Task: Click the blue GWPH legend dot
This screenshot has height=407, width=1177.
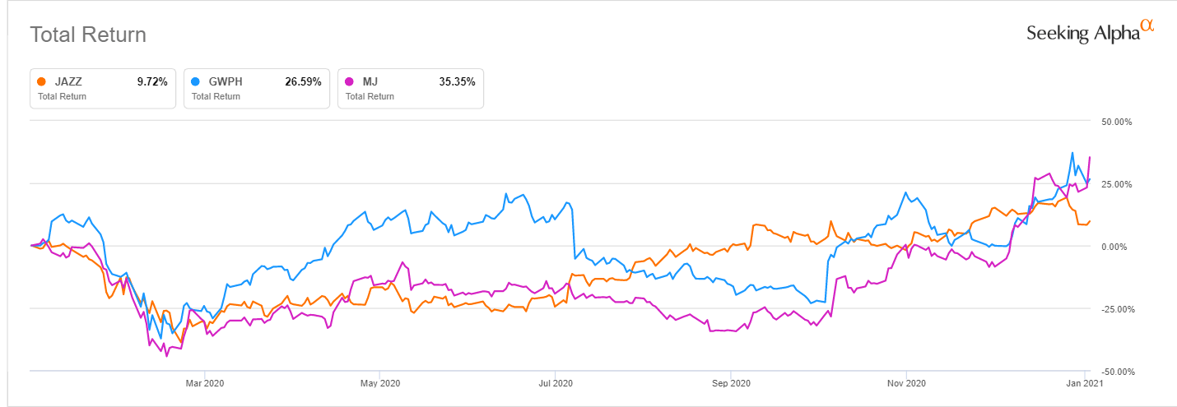Action: pos(196,81)
